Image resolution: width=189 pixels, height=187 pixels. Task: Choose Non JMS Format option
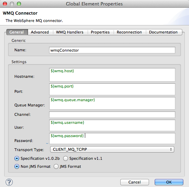click(x=17, y=166)
